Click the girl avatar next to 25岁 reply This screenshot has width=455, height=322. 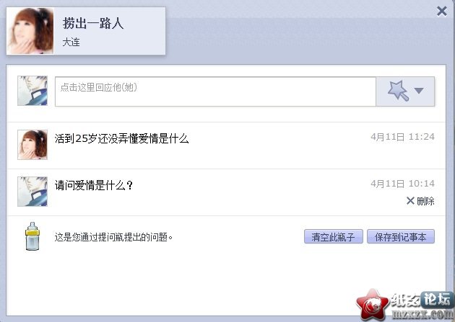pyautogui.click(x=32, y=145)
